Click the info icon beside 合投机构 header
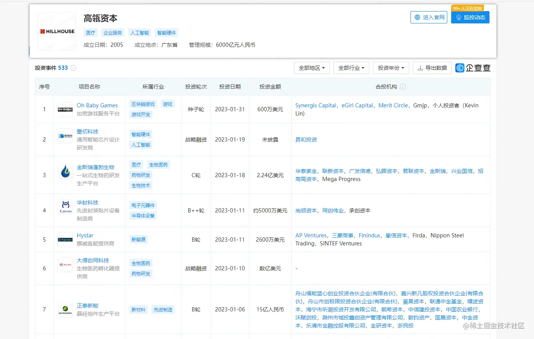The width and height of the screenshot is (534, 339). pos(403,87)
